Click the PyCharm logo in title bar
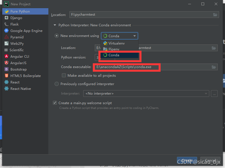The height and width of the screenshot is (168, 225). click(6, 4)
